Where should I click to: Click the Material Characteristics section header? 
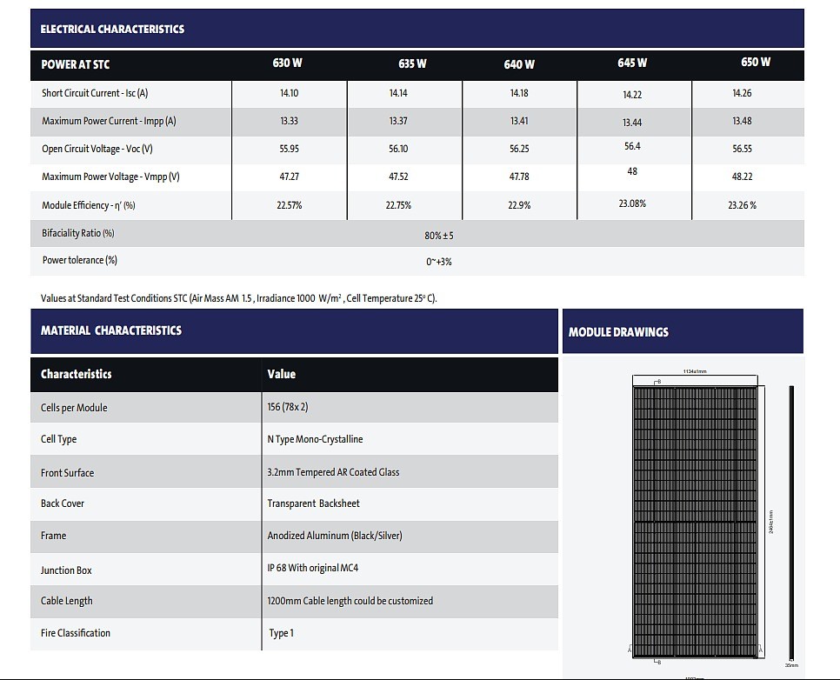click(111, 330)
